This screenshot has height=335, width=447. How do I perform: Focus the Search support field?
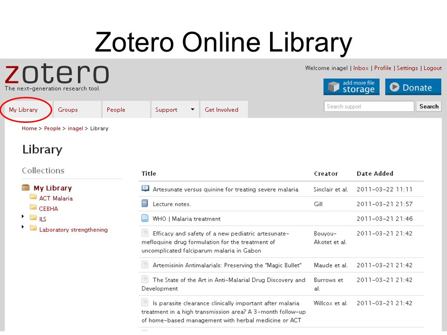(369, 106)
